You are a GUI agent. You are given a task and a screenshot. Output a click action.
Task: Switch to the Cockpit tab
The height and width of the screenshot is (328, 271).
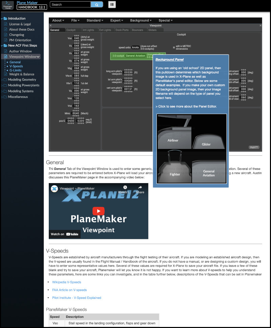click(71, 30)
